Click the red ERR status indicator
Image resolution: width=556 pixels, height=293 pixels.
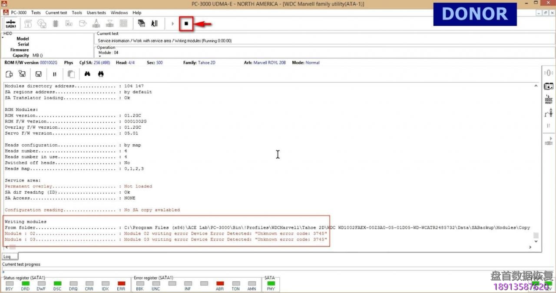(121, 283)
